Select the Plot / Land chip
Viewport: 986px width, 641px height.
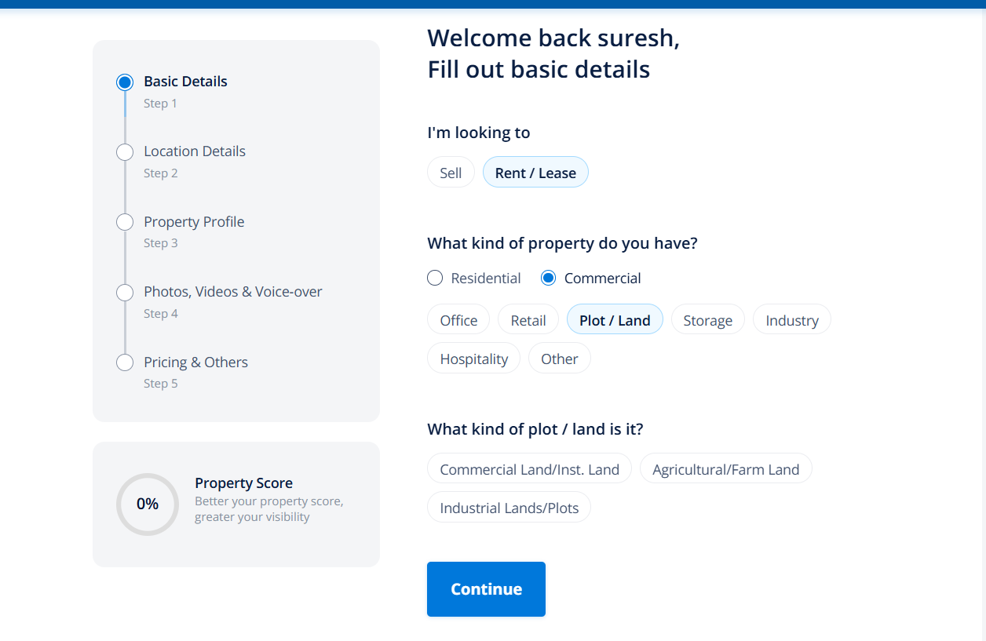pos(615,320)
